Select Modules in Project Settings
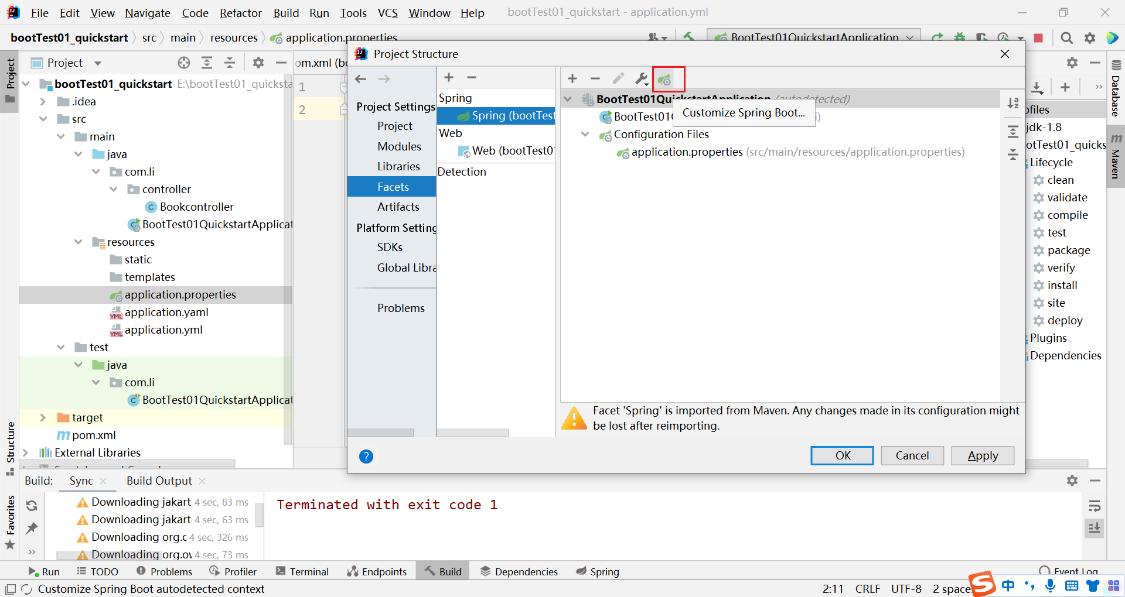 [399, 146]
